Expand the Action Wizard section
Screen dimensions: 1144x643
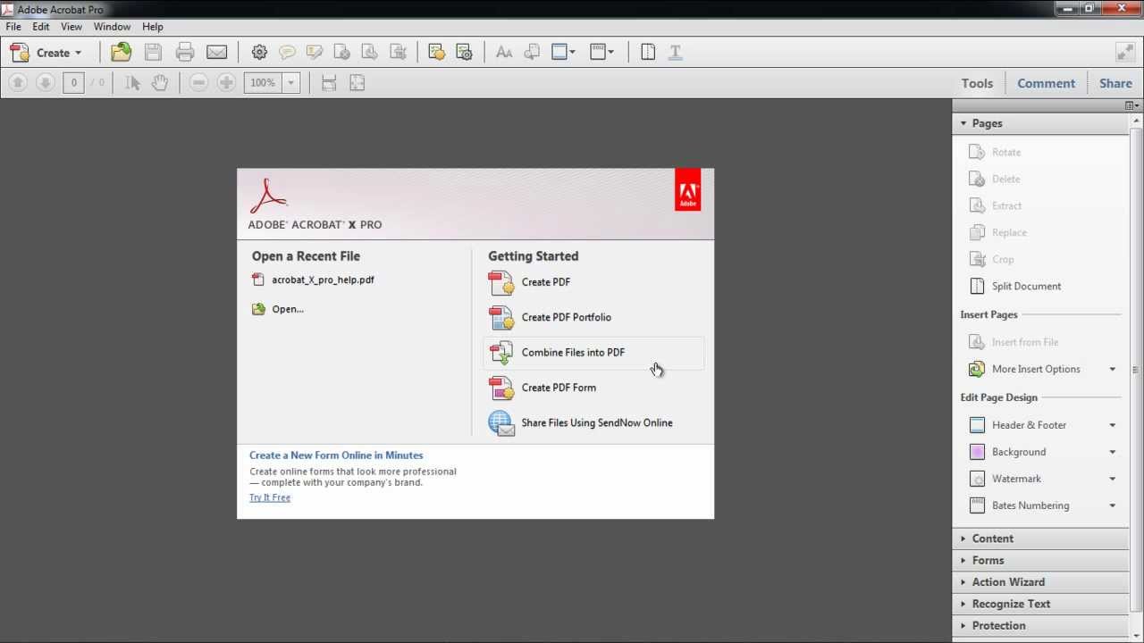tap(1040, 581)
